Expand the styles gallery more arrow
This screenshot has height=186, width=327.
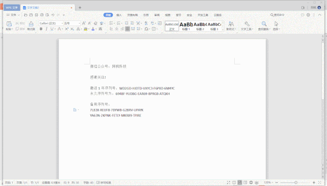point(223,30)
